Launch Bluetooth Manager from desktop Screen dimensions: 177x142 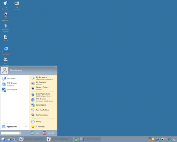pos(6,28)
